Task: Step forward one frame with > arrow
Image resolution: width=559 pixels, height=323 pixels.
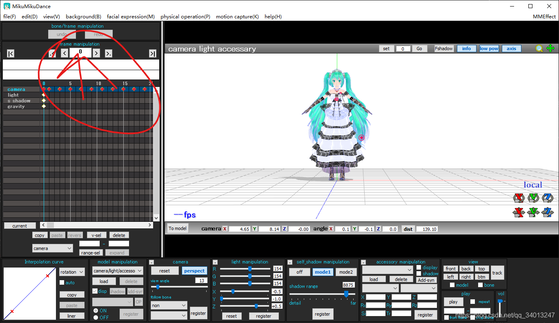Action: 96,53
